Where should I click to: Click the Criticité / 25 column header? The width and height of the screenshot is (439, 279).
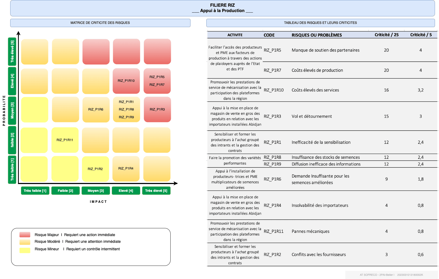386,35
